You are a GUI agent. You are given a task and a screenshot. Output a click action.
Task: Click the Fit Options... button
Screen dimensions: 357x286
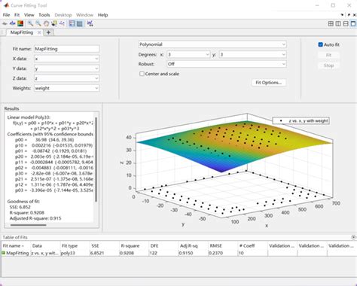point(269,83)
